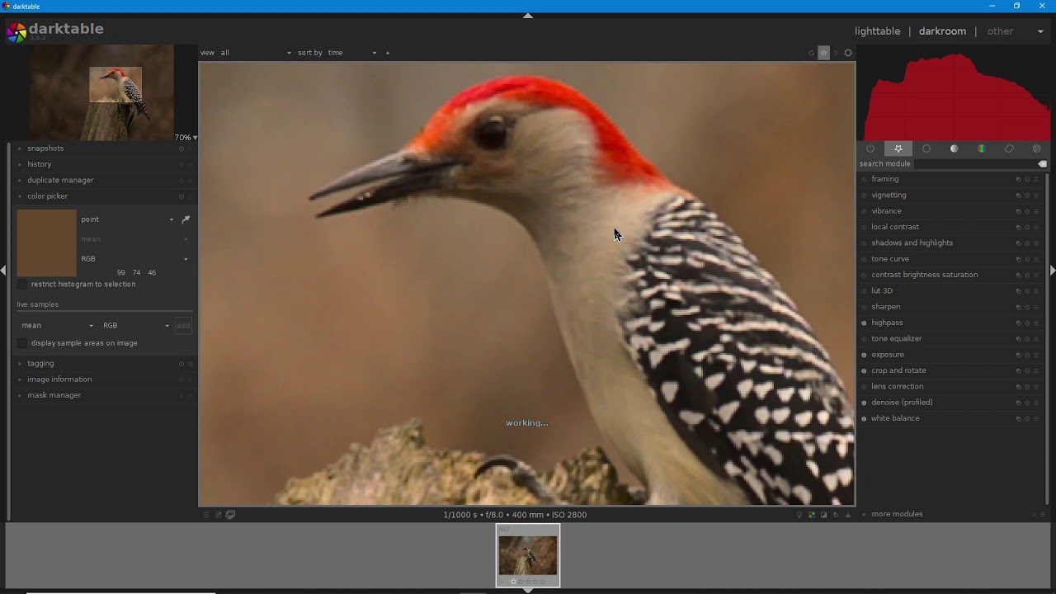Open the point picker mode dropdown
1056x594 pixels.
pyautogui.click(x=127, y=219)
